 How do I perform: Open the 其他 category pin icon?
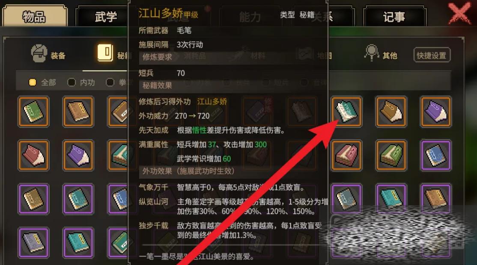coord(371,53)
